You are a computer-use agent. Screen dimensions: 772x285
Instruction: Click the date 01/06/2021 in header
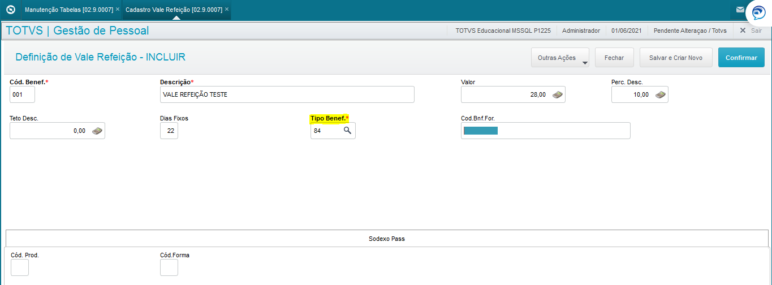coord(627,31)
